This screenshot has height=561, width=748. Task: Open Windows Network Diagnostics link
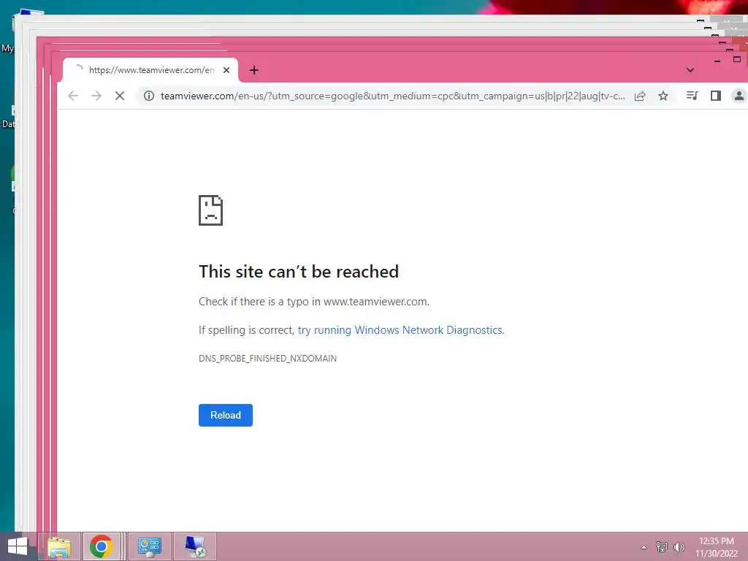[x=401, y=330]
